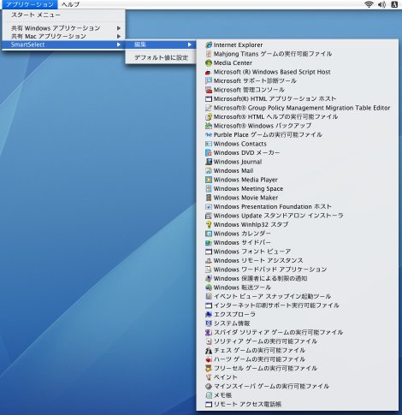Choose Microsoft(R) HTML アプリケーション ホスト

pyautogui.click(x=298, y=98)
